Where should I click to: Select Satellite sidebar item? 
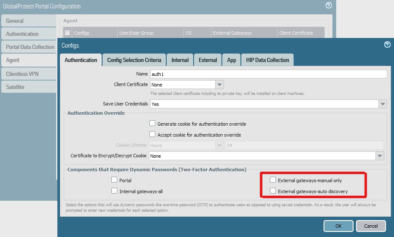[x=29, y=87]
